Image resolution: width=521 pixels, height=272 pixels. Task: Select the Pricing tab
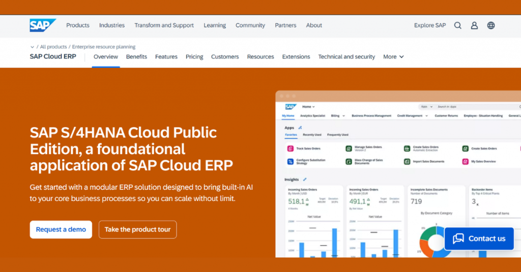tap(194, 57)
